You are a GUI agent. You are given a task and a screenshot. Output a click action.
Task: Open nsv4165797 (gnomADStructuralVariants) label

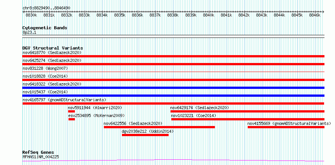pyautogui.click(x=64, y=100)
